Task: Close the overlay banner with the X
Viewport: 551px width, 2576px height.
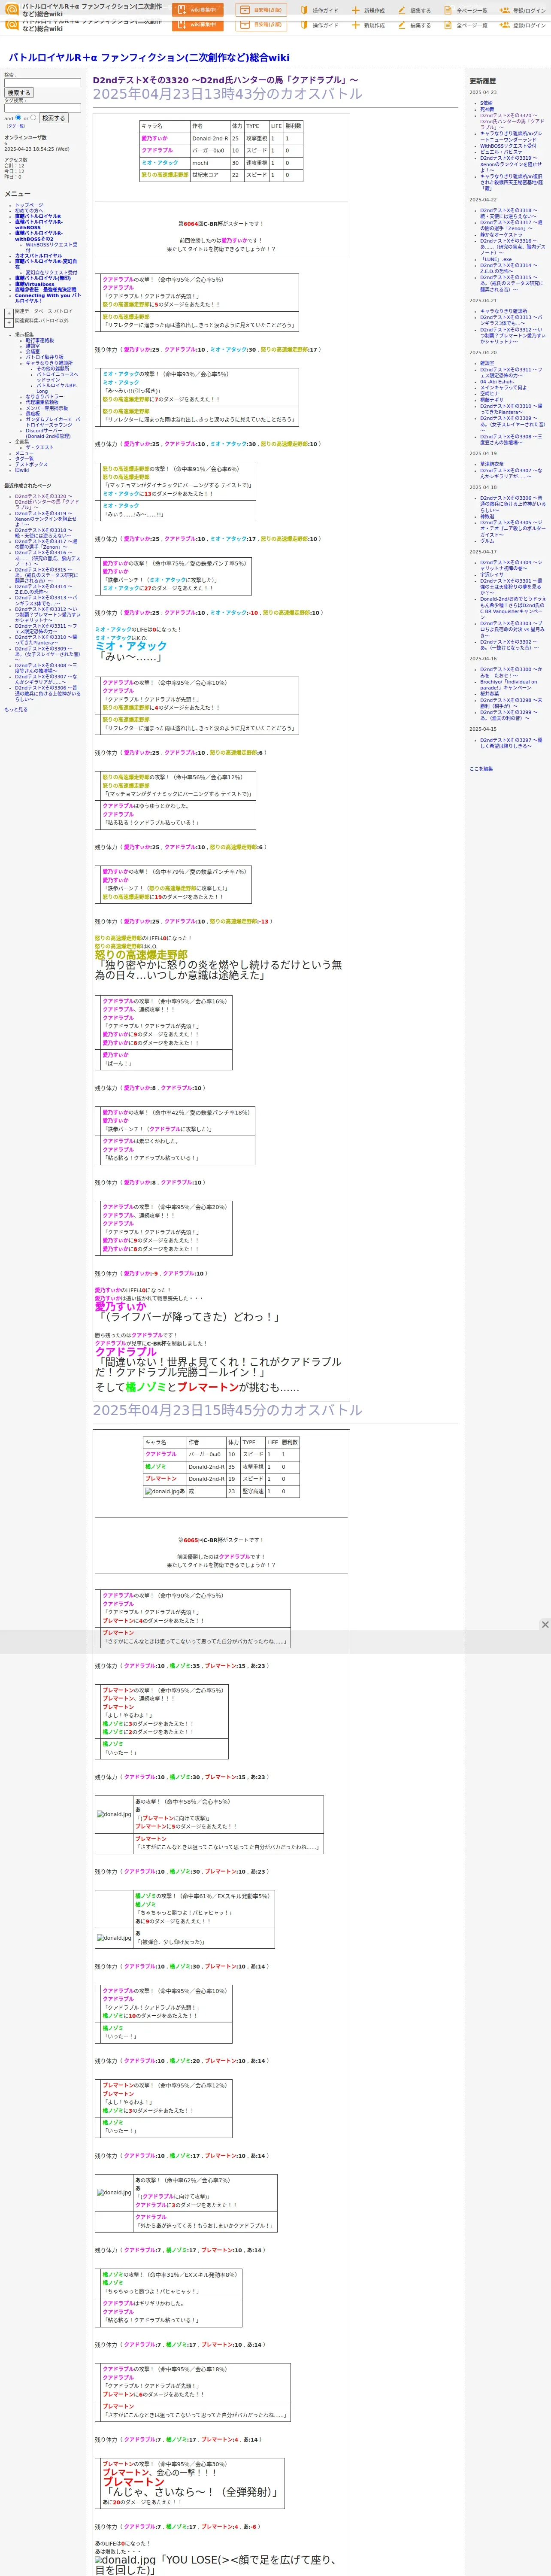Action: coord(545,1624)
